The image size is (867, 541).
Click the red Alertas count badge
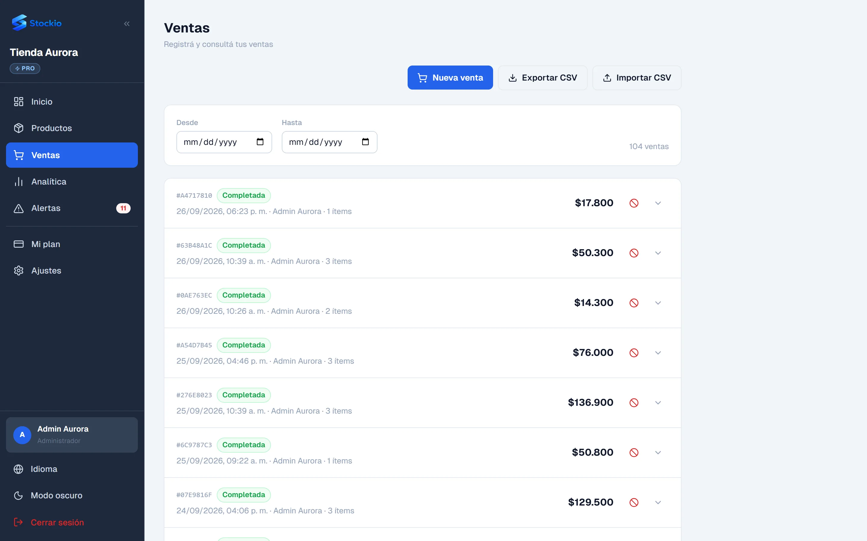(123, 208)
